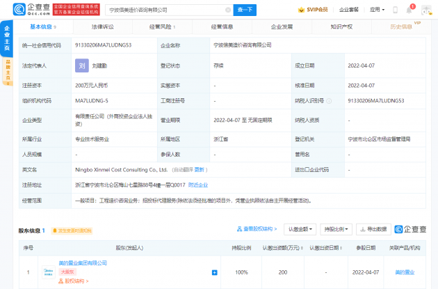
Task: Switch to 历史信息 VIP tab
Action: 401,27
